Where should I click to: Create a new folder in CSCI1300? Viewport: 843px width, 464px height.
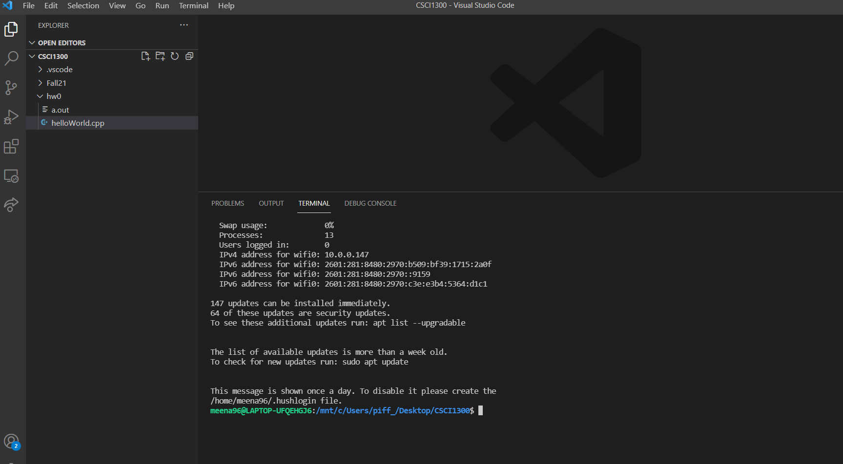tap(160, 56)
